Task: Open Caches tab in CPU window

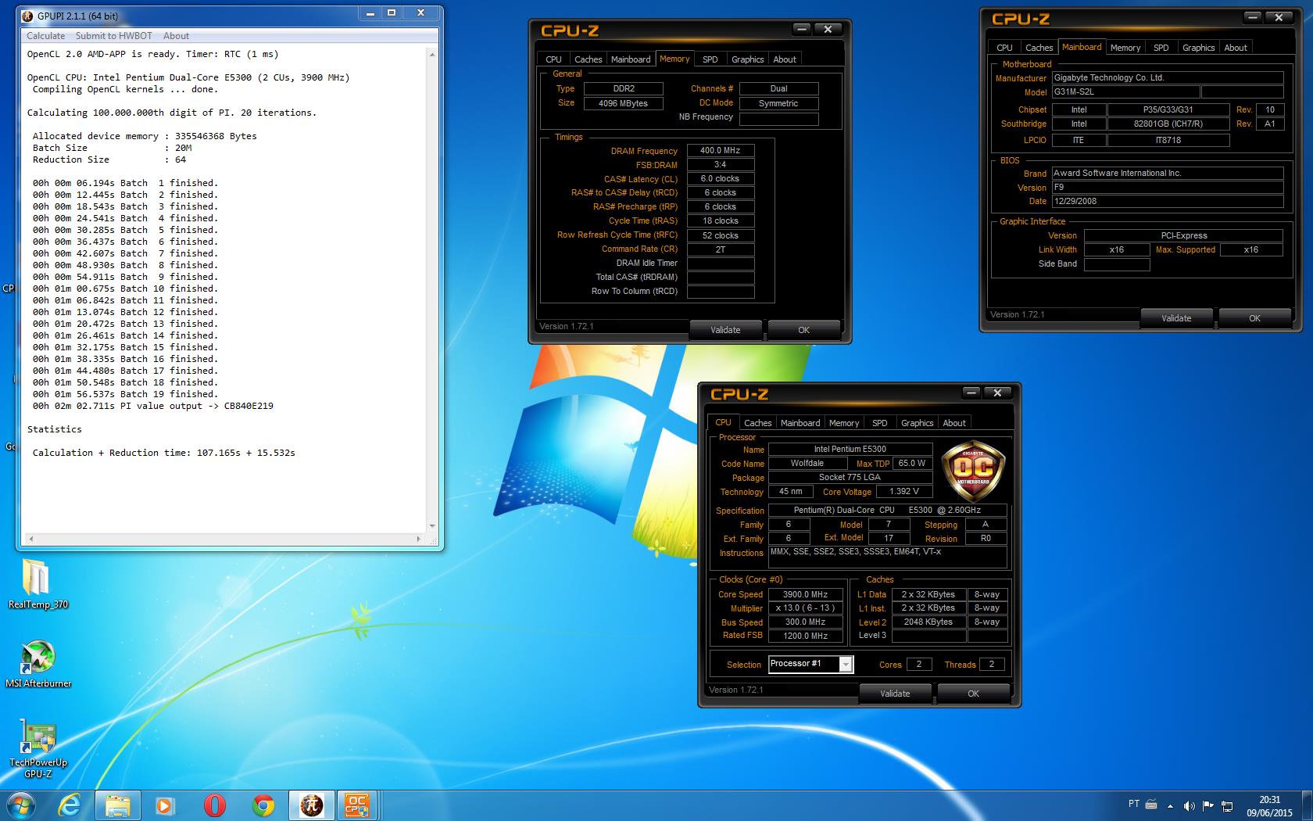Action: click(x=757, y=423)
